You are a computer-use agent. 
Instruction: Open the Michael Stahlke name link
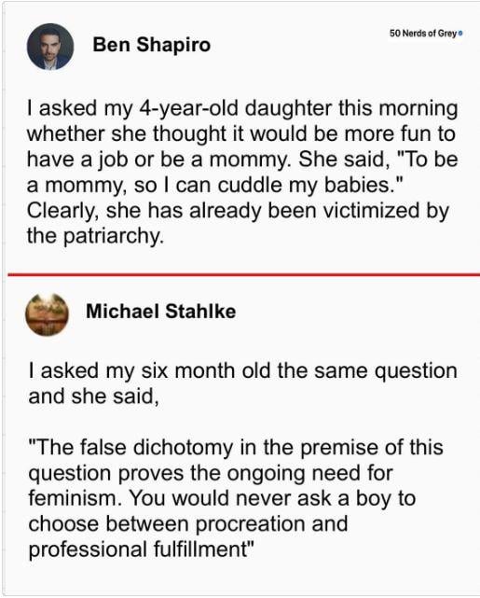(x=160, y=311)
